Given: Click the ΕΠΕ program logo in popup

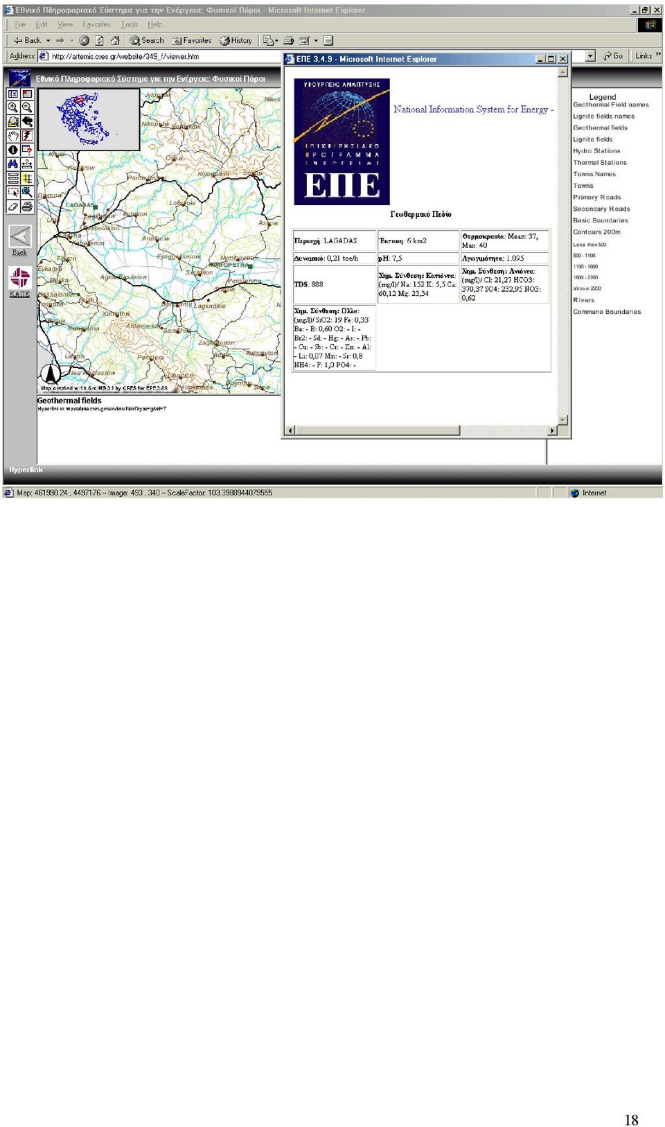Looking at the screenshot, I should 342,141.
